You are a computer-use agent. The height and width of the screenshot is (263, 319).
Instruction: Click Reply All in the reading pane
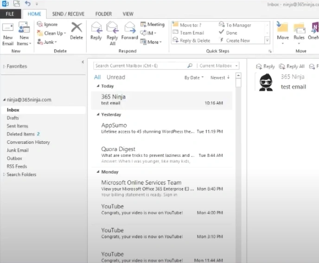(292, 66)
